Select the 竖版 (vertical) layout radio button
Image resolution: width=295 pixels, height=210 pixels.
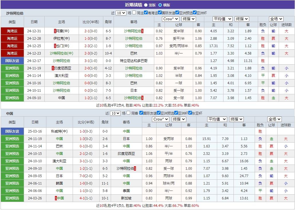(146, 5)
